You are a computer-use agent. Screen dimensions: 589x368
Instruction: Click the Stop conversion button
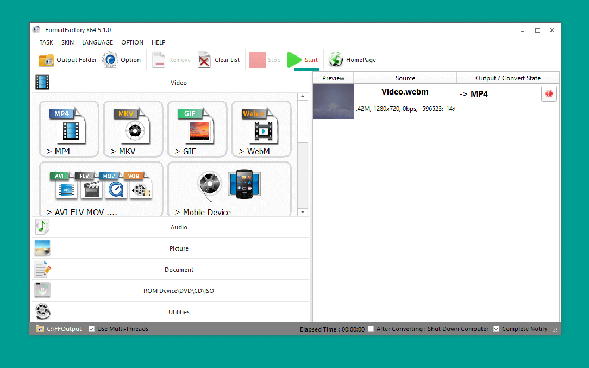point(265,60)
